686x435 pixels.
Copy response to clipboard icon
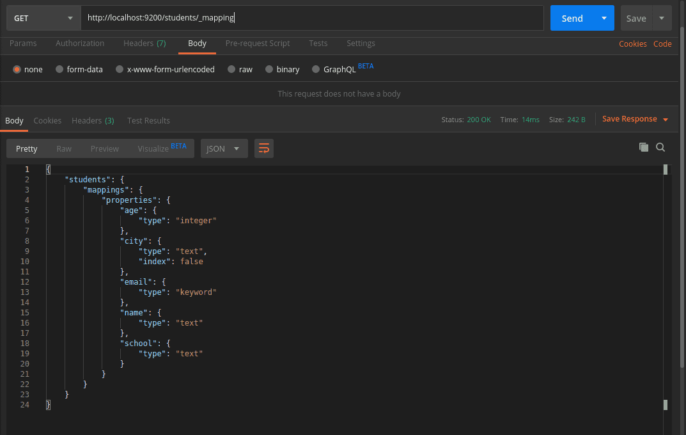point(643,147)
